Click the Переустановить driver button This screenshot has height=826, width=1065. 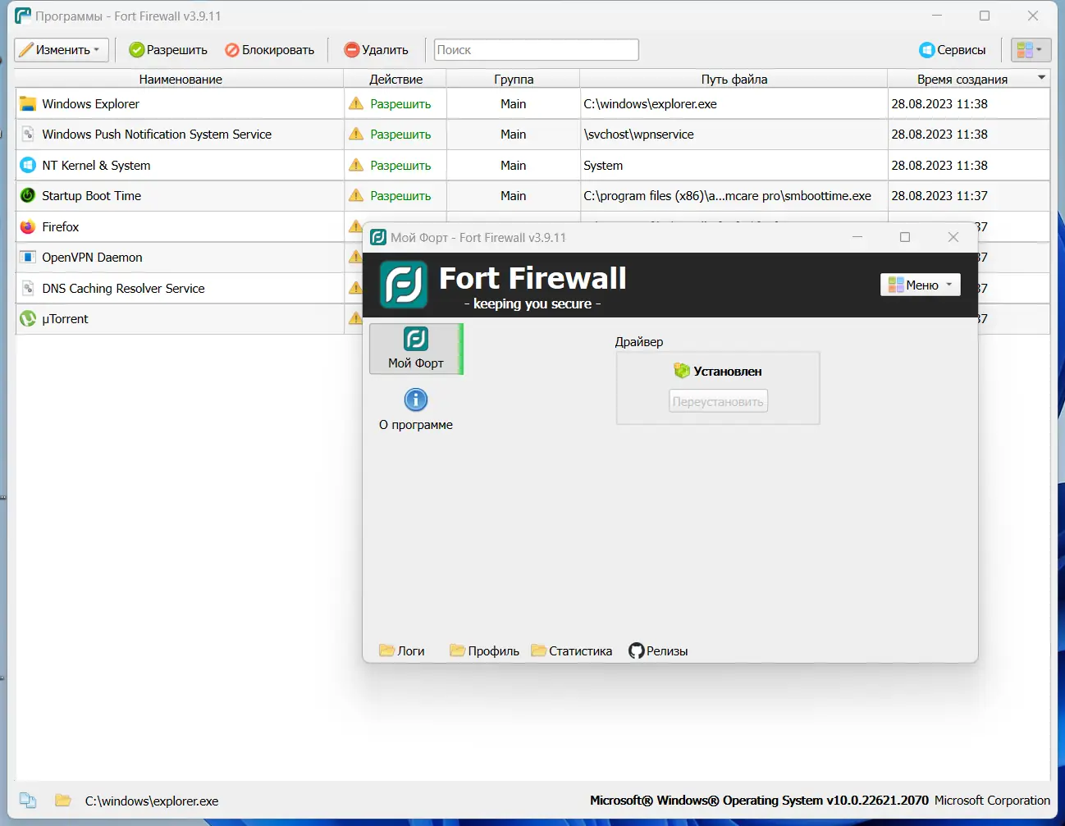coord(718,401)
